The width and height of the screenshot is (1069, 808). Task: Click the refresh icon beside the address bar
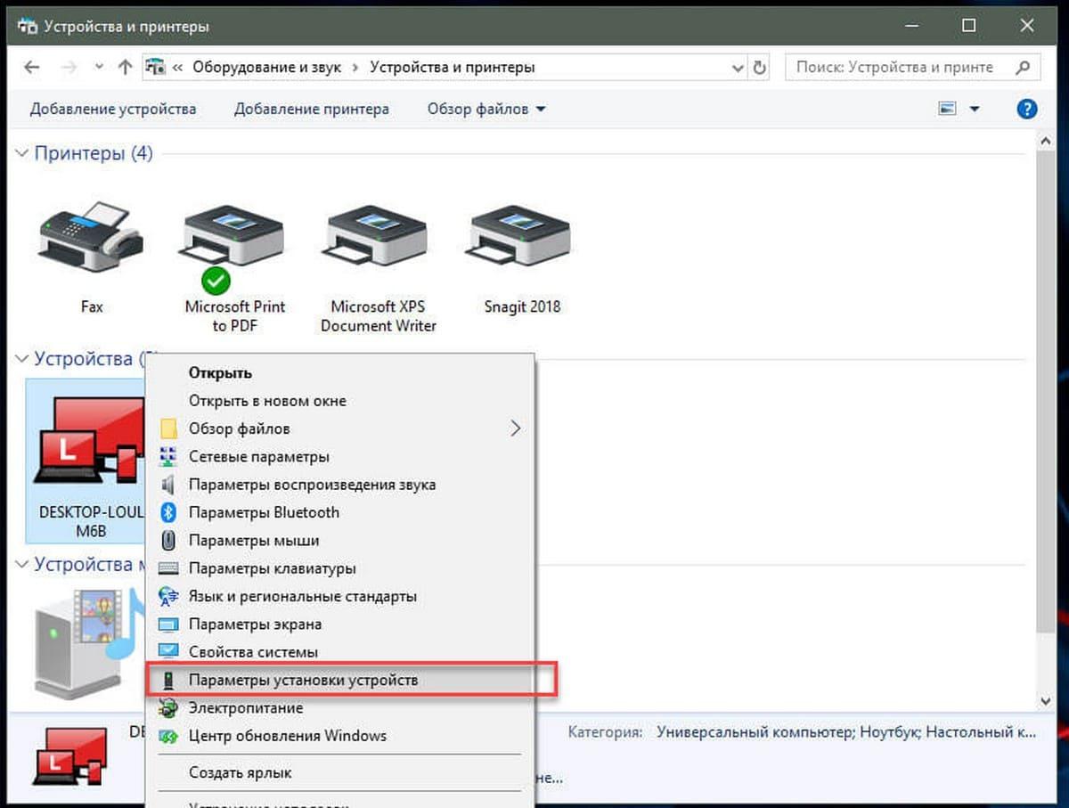[760, 67]
